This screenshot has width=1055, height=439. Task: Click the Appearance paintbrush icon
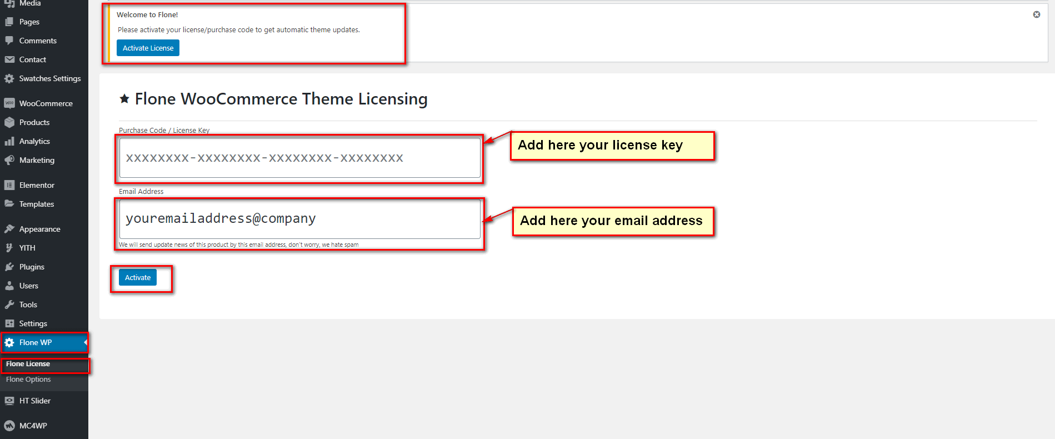click(9, 229)
